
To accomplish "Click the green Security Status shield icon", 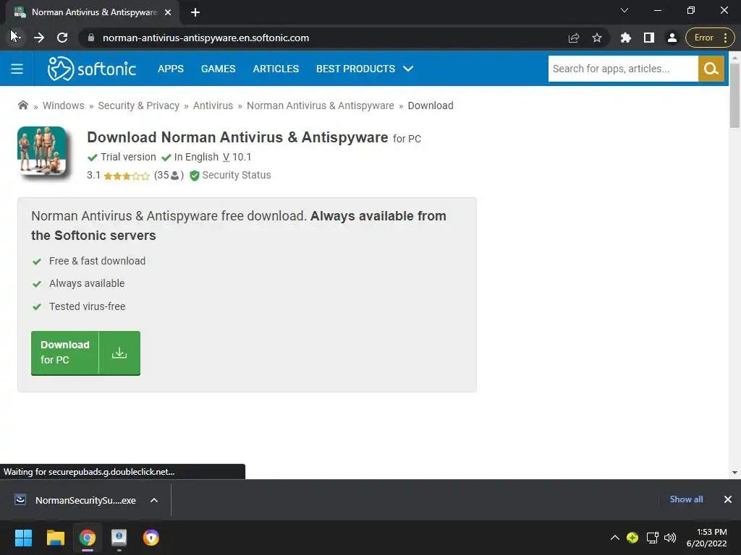I will pyautogui.click(x=194, y=176).
